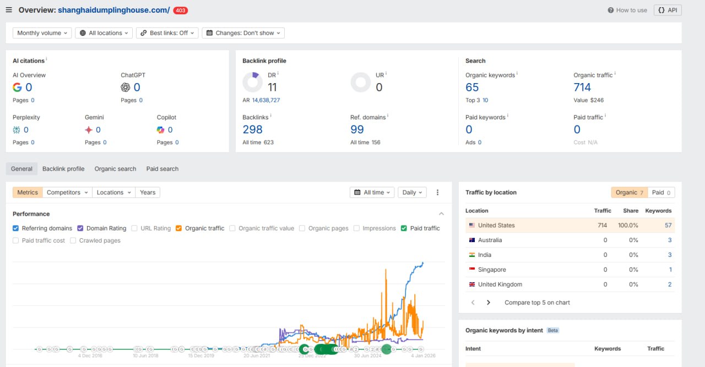The width and height of the screenshot is (705, 367).
Task: Click the API button
Action: 668,10
